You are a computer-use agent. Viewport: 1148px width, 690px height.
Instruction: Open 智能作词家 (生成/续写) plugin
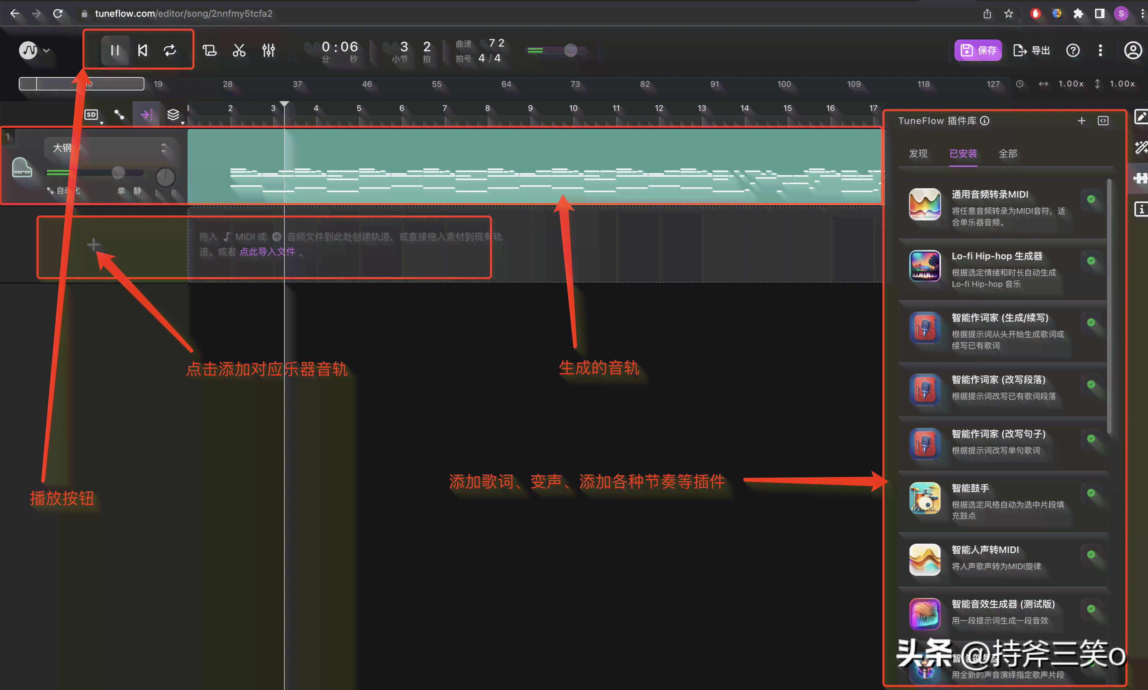tap(1002, 331)
